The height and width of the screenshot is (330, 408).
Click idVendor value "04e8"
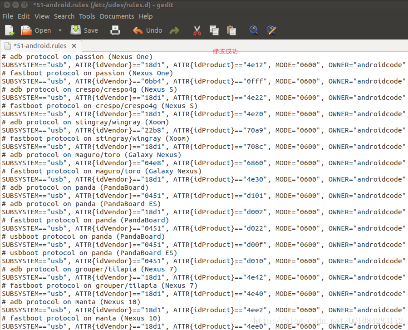[153, 163]
